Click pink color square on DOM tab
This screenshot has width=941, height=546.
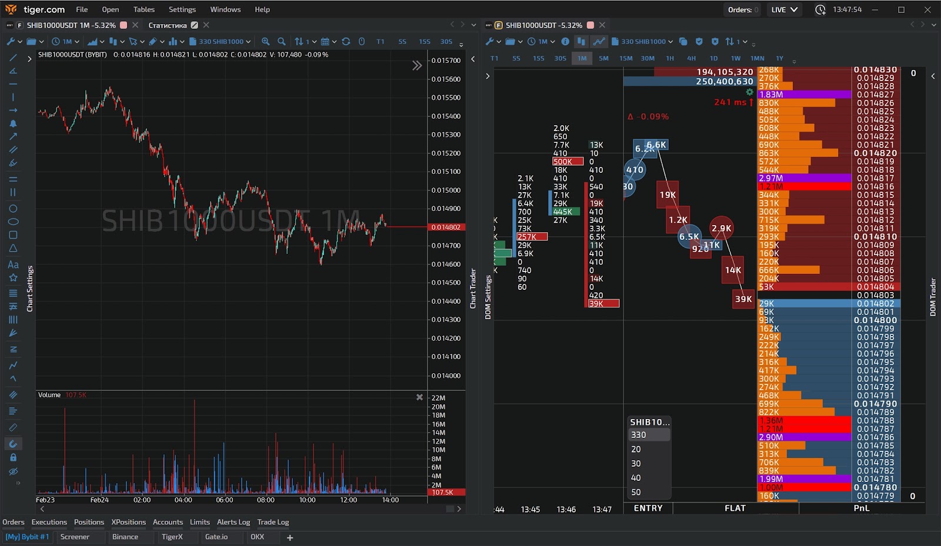click(590, 25)
